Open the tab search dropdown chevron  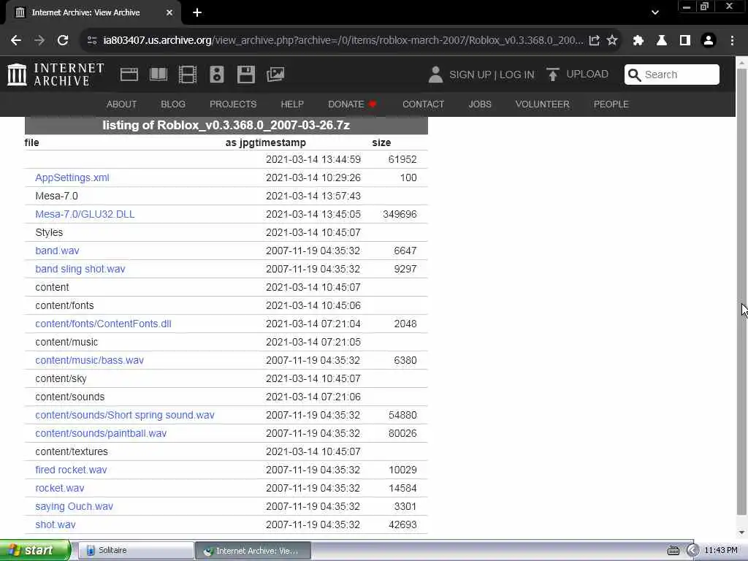tap(655, 12)
